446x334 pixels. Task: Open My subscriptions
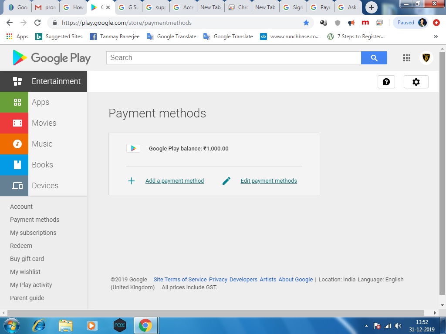[x=33, y=233]
